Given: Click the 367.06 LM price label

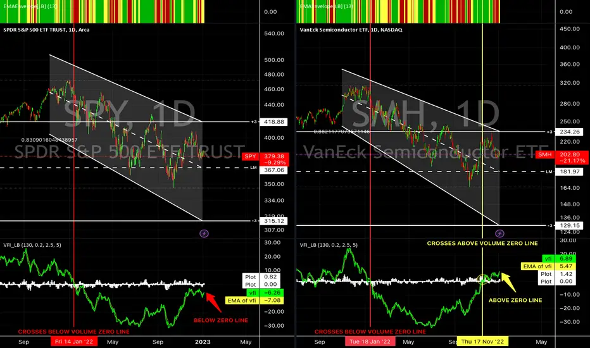Looking at the screenshot, I should tap(274, 170).
